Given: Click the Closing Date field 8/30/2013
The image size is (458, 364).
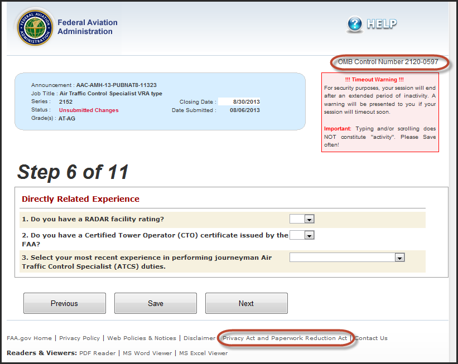Looking at the screenshot, I should [239, 101].
